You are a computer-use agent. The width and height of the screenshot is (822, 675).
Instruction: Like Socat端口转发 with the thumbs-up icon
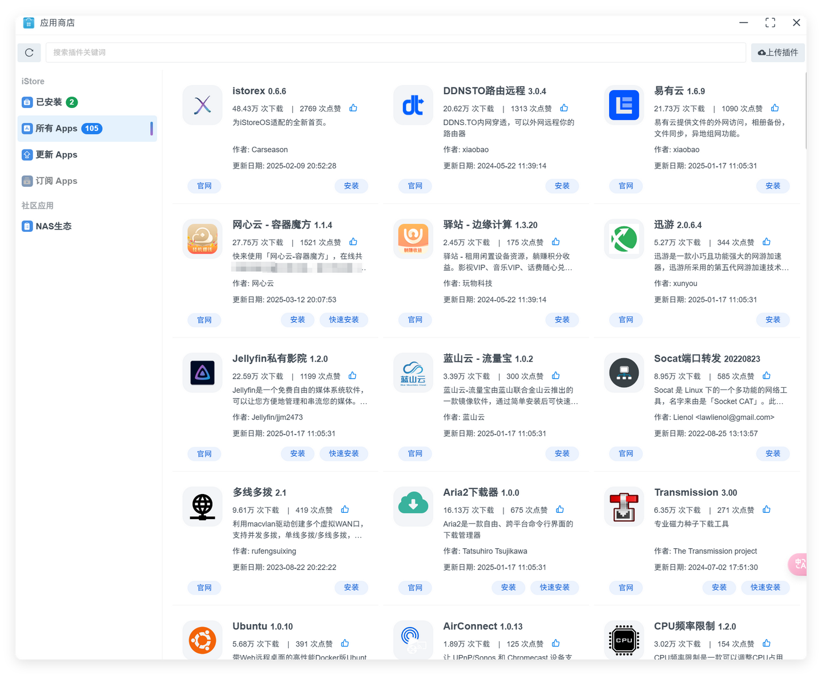click(x=767, y=376)
